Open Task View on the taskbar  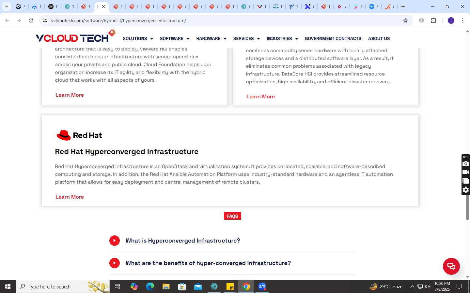(117, 286)
